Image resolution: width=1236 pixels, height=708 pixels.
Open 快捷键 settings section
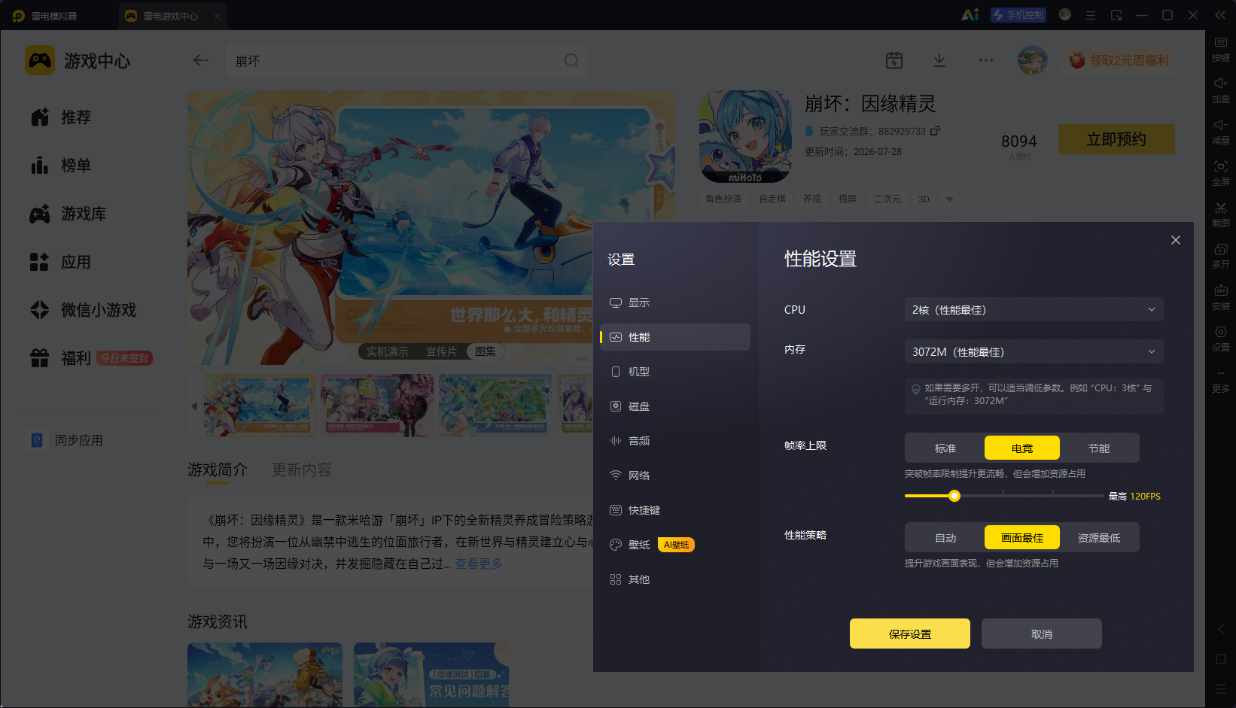click(x=675, y=510)
